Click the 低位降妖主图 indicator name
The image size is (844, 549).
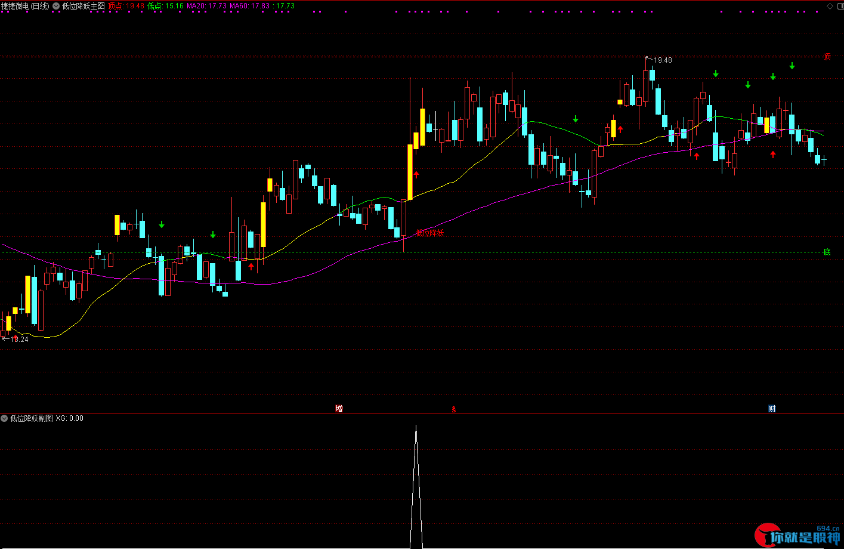pos(84,6)
